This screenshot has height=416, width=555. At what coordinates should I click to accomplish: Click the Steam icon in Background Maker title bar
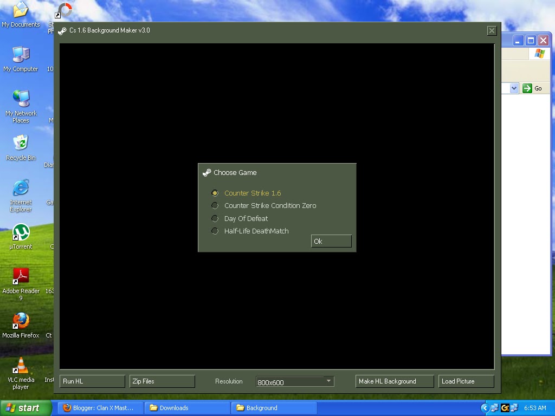(x=62, y=31)
